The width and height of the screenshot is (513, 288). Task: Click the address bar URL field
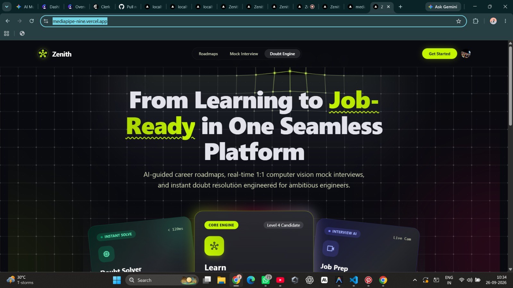pos(253,21)
